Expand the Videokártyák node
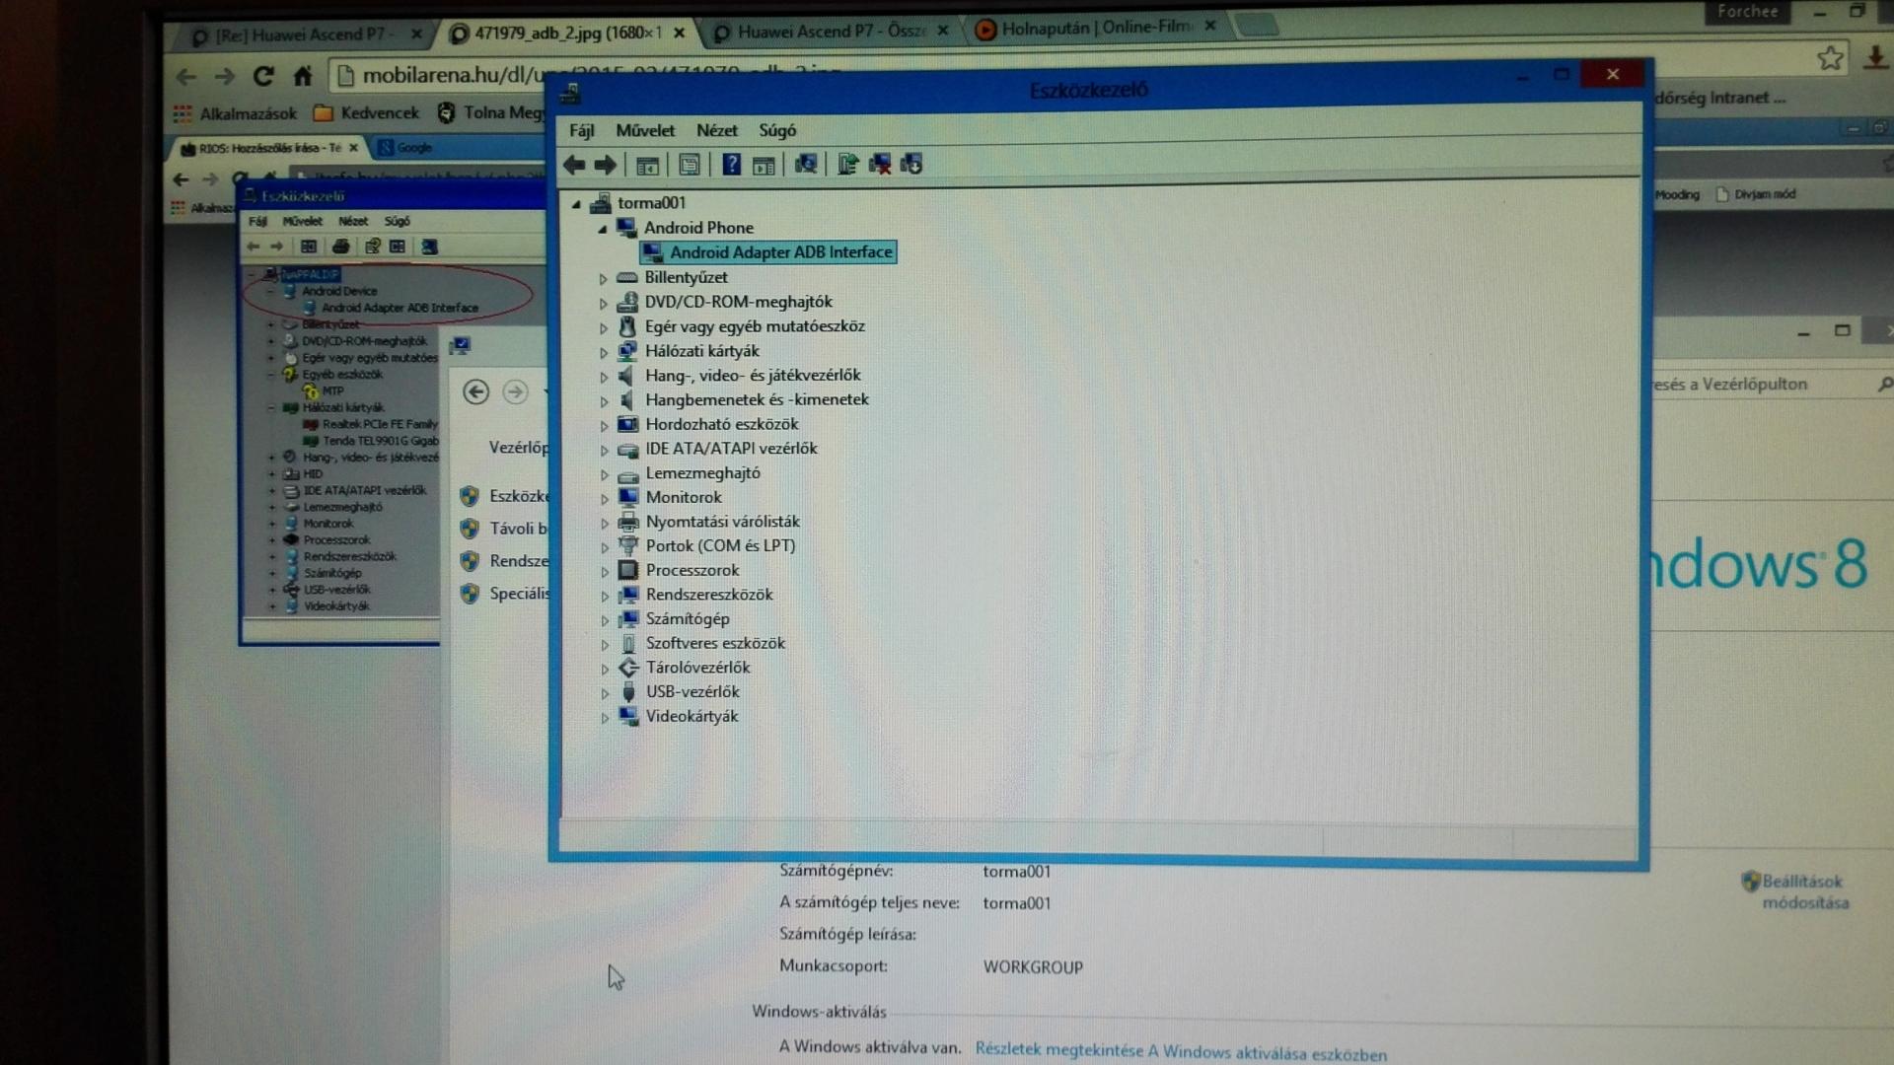 point(605,718)
